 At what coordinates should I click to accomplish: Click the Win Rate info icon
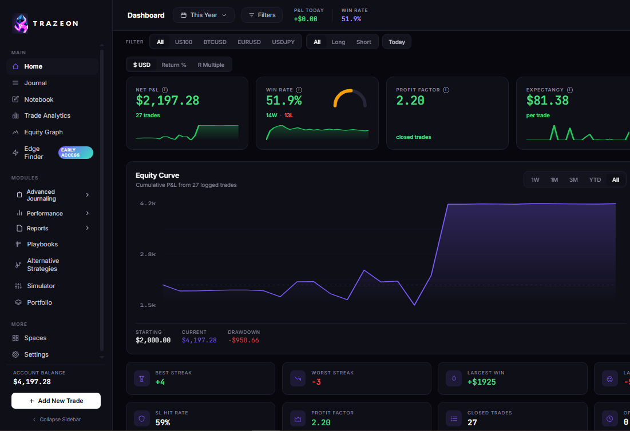point(299,90)
